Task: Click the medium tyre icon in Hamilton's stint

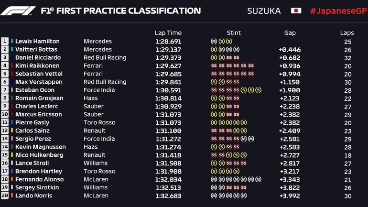Action: 213,42
